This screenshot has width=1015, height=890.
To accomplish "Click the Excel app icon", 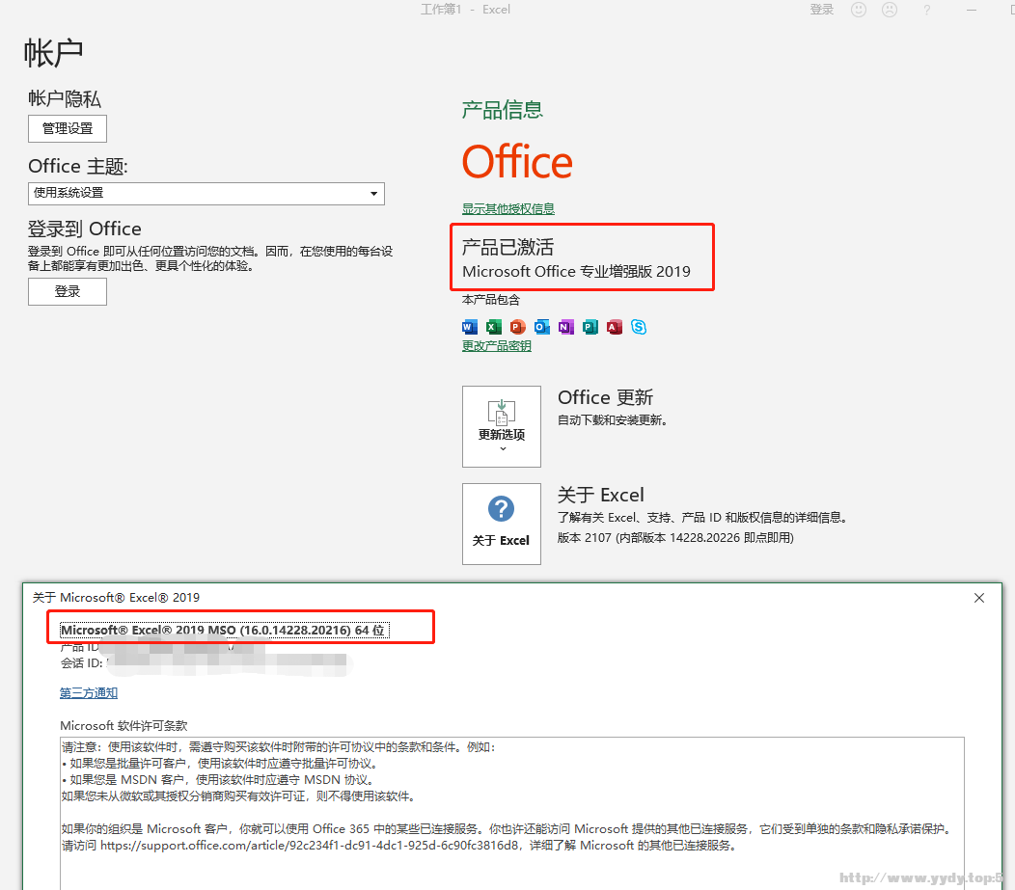I will pyautogui.click(x=494, y=327).
